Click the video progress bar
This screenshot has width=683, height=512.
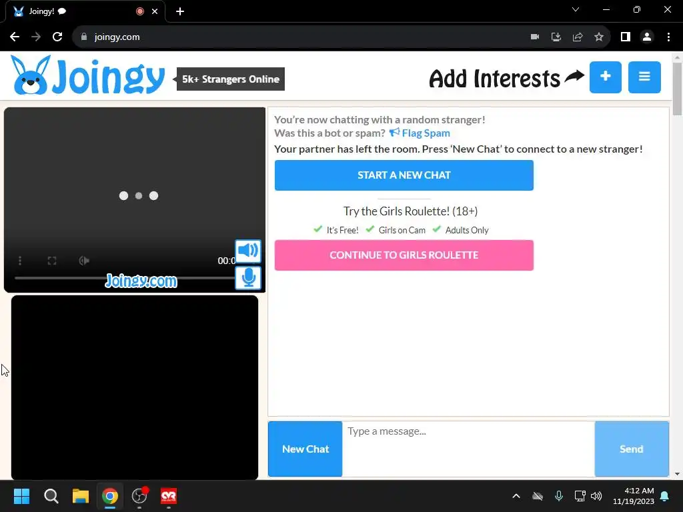pyautogui.click(x=125, y=278)
